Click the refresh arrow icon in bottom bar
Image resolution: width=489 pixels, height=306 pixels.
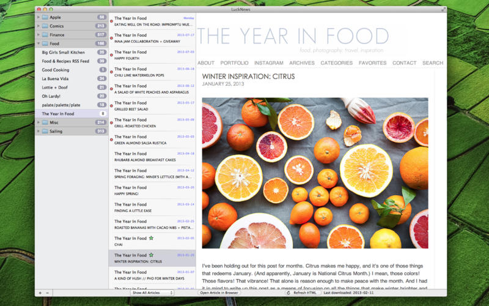pyautogui.click(x=289, y=293)
